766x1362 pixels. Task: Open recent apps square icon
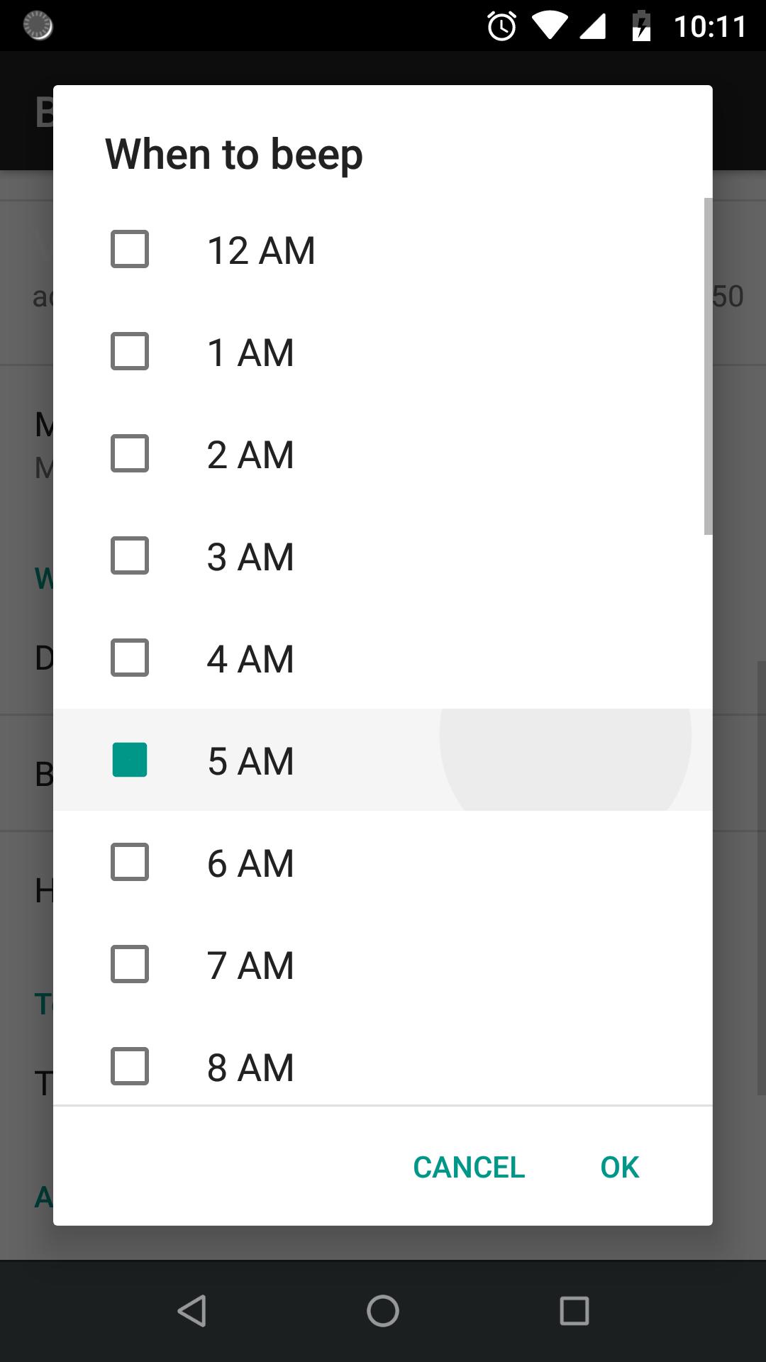[574, 1311]
